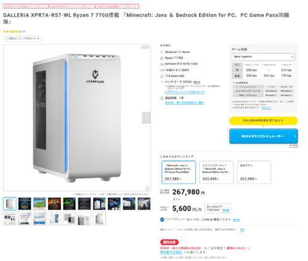Click the blue customize simulator button

pyautogui.click(x=264, y=136)
